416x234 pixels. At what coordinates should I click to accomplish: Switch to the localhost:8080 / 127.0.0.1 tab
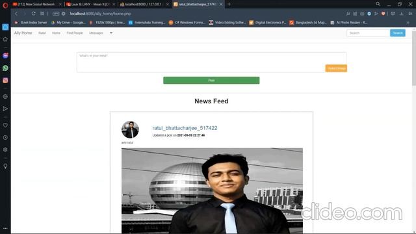click(x=144, y=5)
